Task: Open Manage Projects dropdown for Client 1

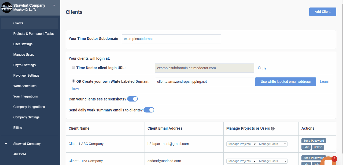Action: pos(241,144)
